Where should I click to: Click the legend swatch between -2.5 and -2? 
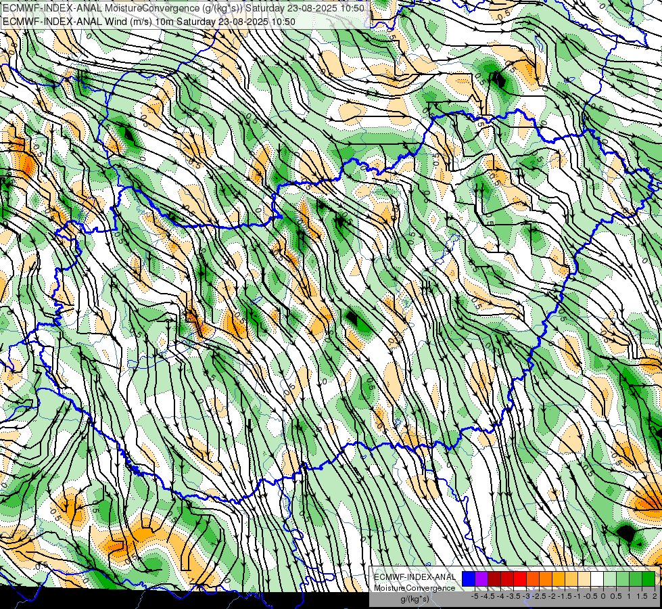(546, 579)
